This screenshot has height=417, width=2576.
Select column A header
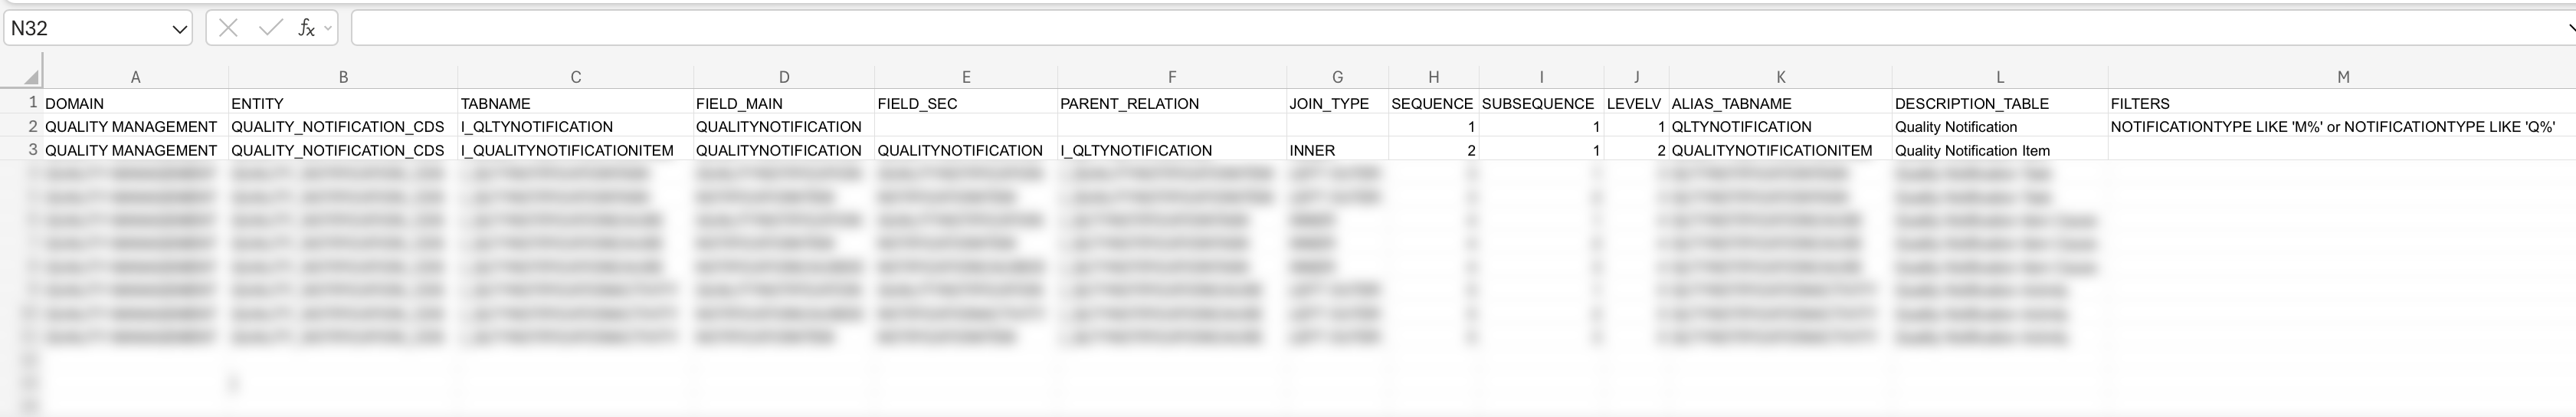click(x=135, y=77)
